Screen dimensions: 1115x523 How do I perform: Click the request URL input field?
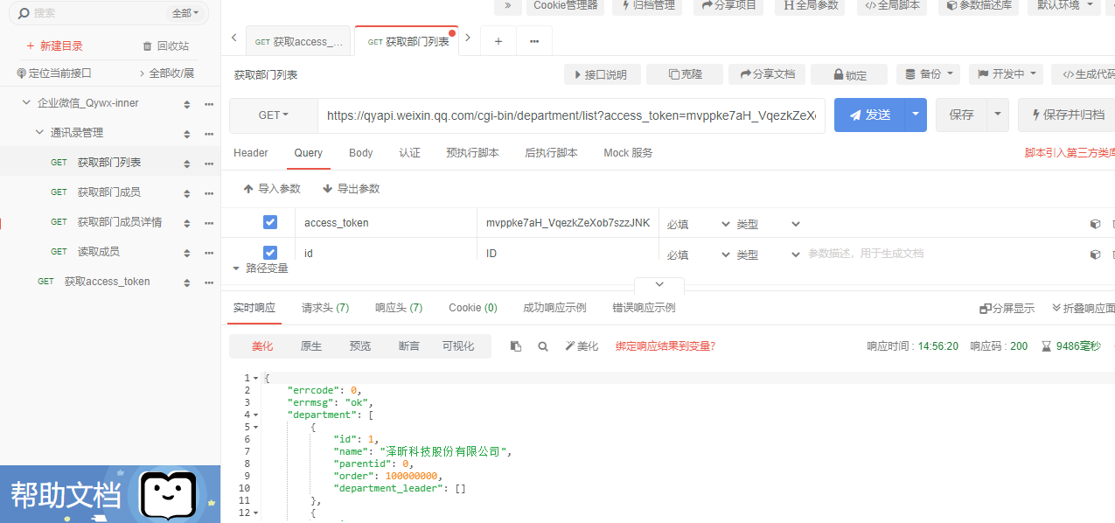tap(571, 115)
